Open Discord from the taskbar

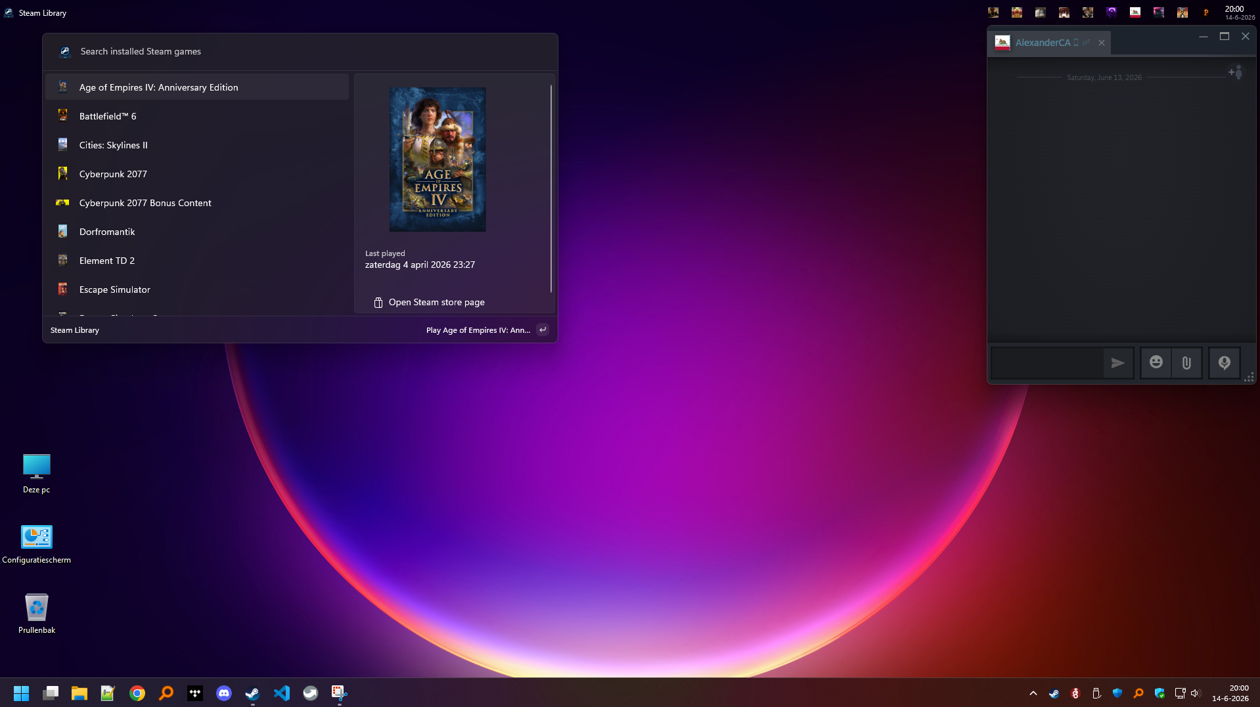pos(224,693)
